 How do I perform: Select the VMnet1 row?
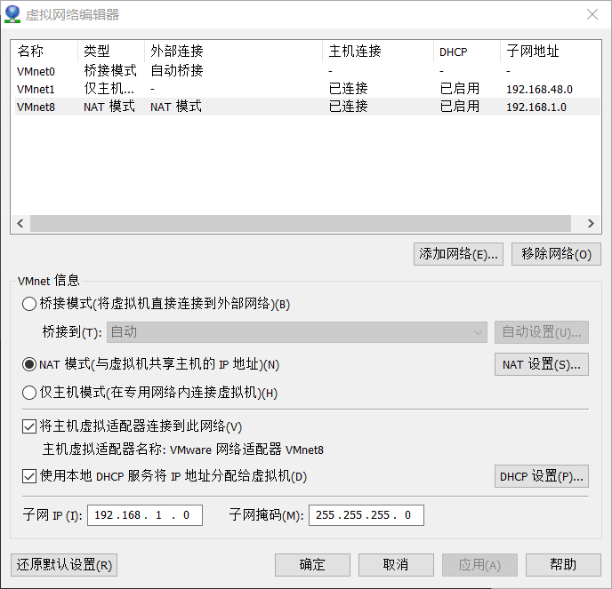click(307, 89)
